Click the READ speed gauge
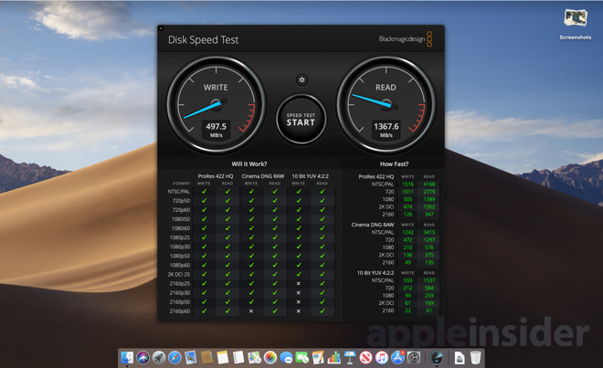 (x=386, y=104)
